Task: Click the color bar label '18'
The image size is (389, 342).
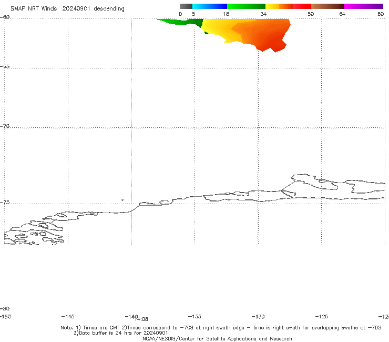Action: coord(226,14)
